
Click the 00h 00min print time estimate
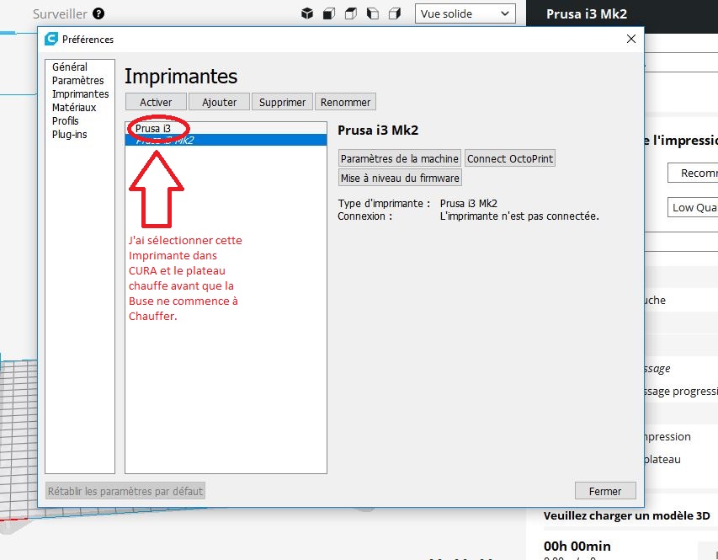tap(577, 546)
